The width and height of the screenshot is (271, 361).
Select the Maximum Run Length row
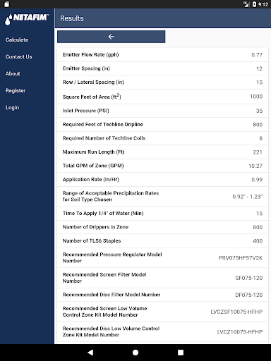pyautogui.click(x=162, y=152)
